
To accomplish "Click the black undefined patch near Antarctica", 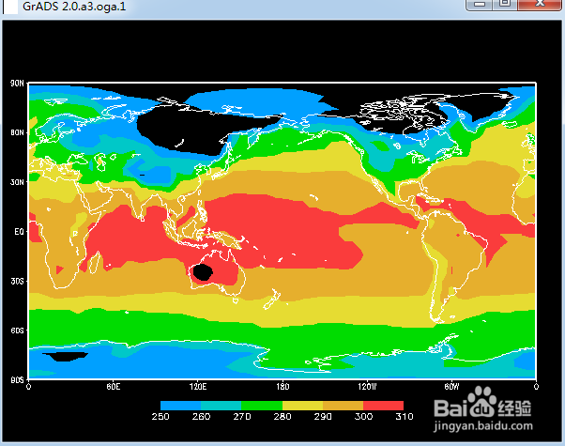I will pyautogui.click(x=66, y=357).
